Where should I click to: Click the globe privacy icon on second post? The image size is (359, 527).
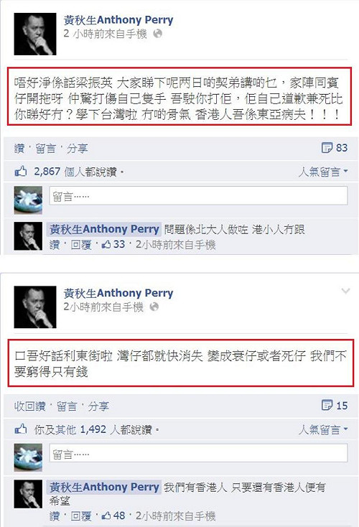tap(154, 307)
